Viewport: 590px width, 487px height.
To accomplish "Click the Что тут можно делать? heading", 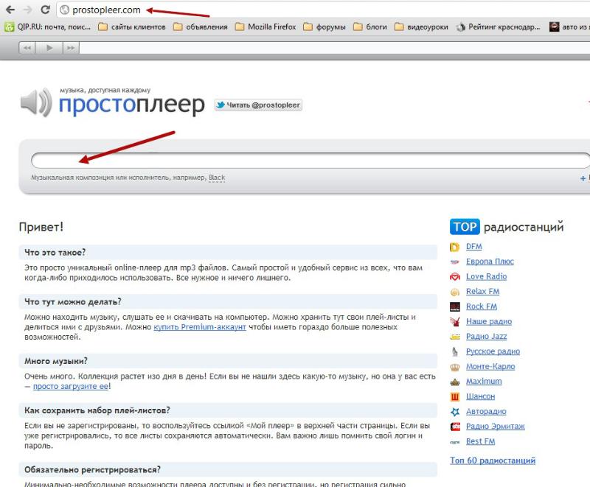I will point(72,302).
